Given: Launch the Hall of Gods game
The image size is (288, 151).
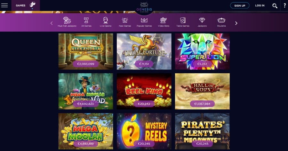Looking at the screenshot, I should [202, 91].
